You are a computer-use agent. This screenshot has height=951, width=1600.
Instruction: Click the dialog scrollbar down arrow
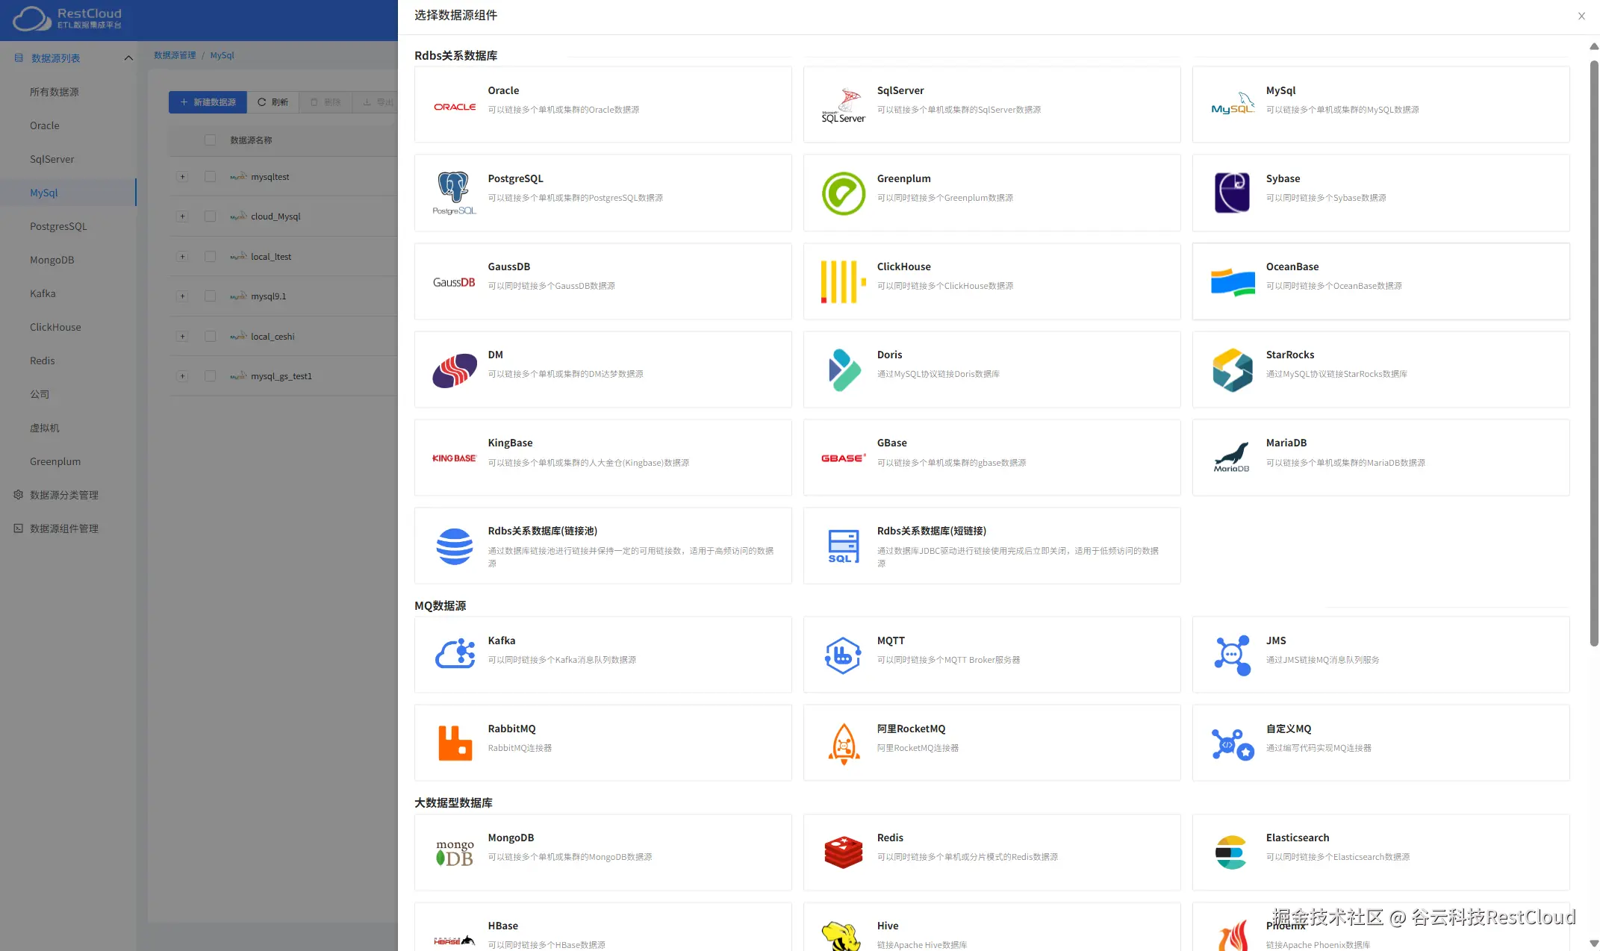[1594, 944]
